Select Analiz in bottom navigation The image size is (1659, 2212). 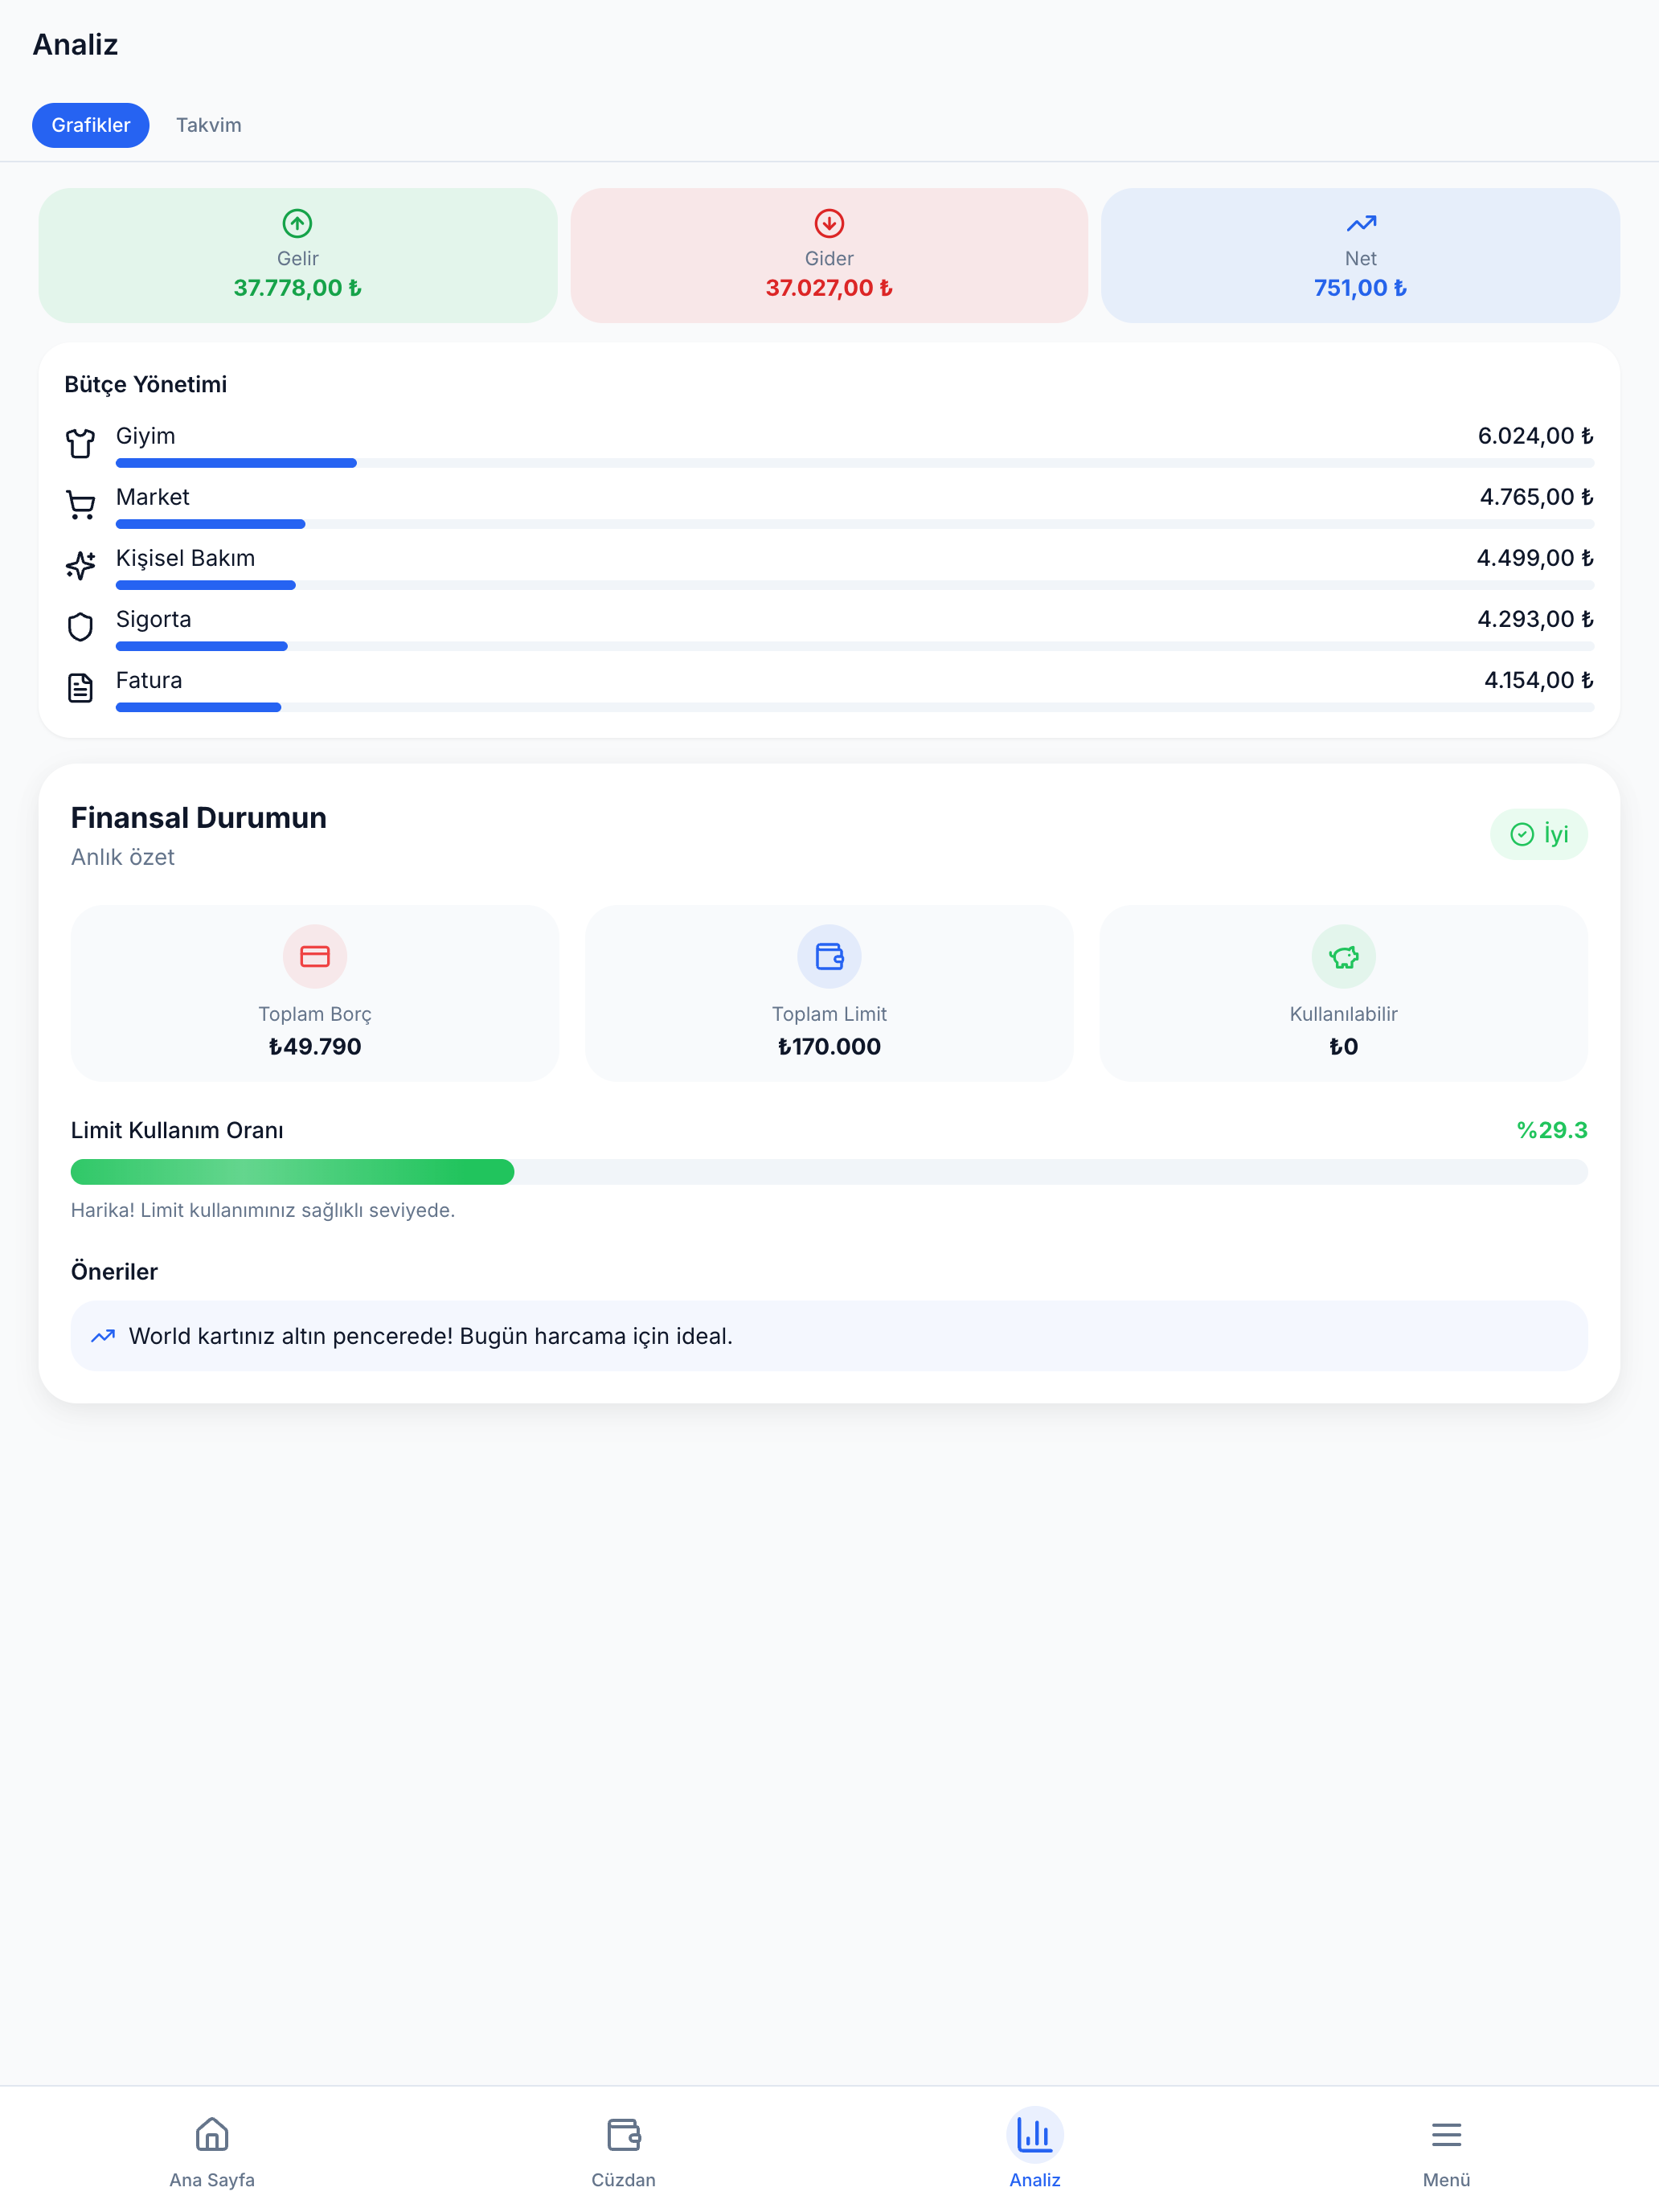click(1035, 2150)
